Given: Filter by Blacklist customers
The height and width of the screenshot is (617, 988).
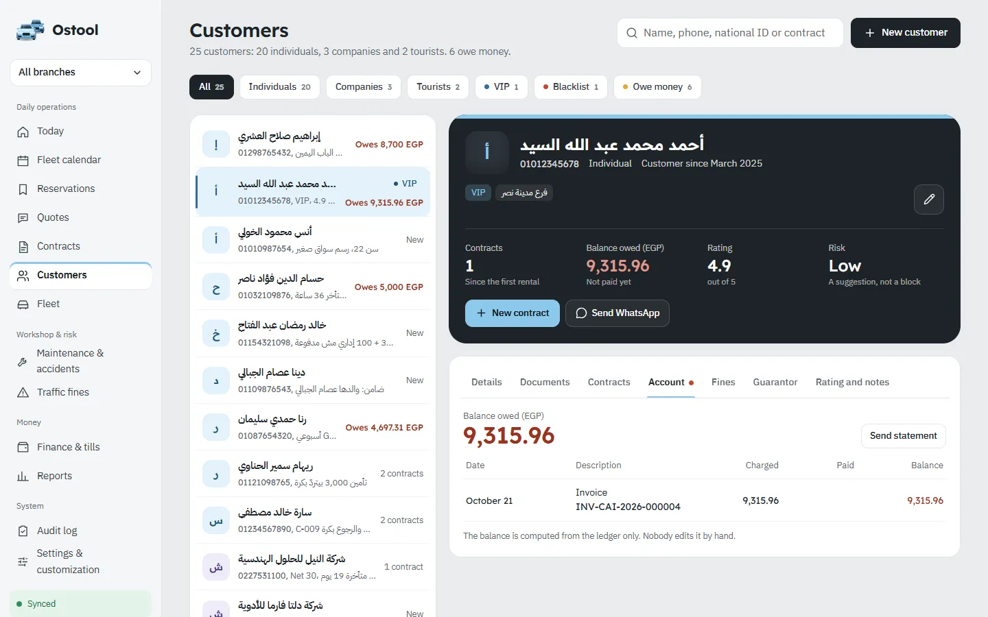Looking at the screenshot, I should (571, 87).
